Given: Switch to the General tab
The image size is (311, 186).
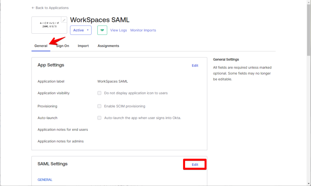Looking at the screenshot, I should [40, 46].
